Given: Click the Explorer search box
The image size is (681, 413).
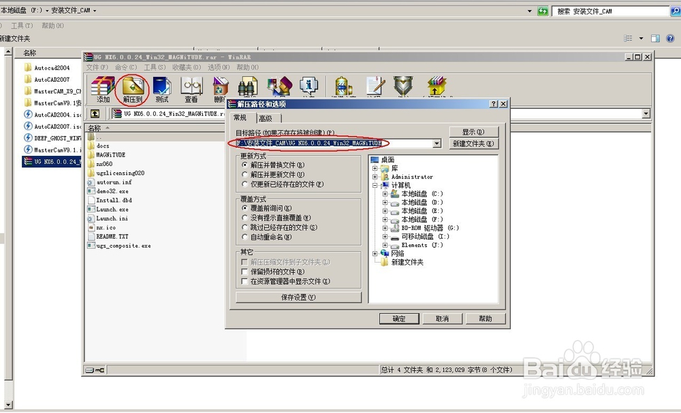Looking at the screenshot, I should point(612,12).
